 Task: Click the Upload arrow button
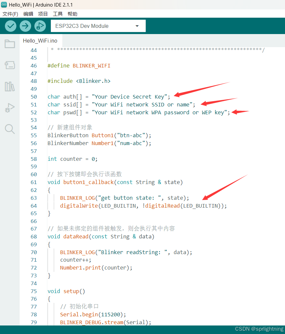[x=25, y=26]
